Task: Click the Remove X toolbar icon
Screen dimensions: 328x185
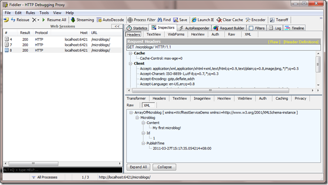Action: pos(34,20)
